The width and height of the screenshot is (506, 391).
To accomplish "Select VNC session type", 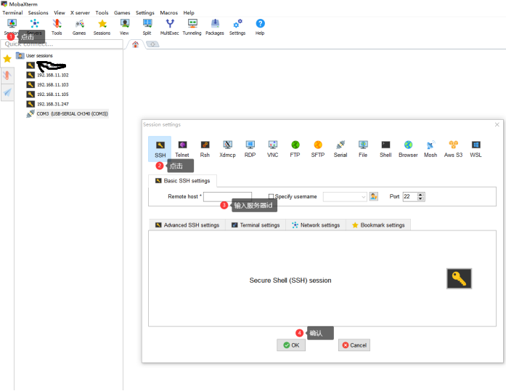I will click(273, 149).
